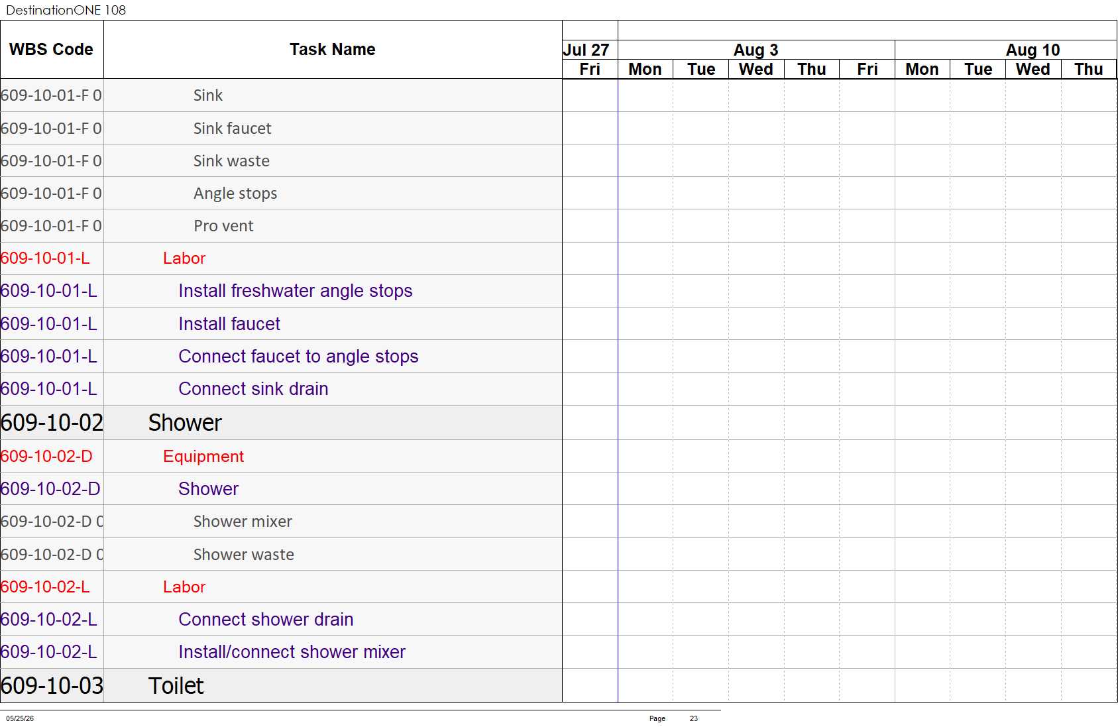Screen dimensions: 1118x727
Task: Select the 'Angle stops' task name
Action: (235, 194)
